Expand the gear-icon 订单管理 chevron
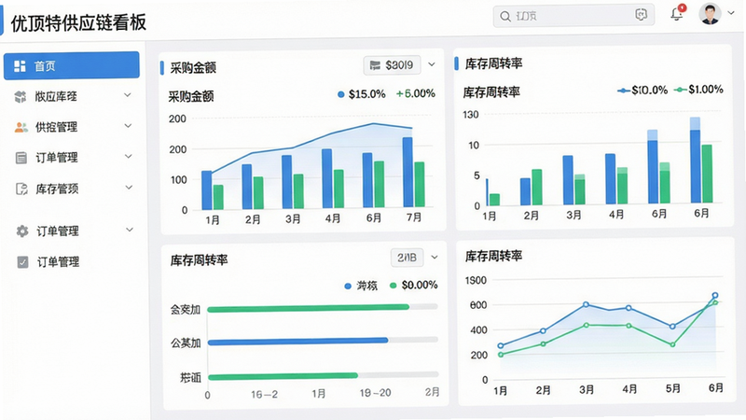 (x=130, y=230)
